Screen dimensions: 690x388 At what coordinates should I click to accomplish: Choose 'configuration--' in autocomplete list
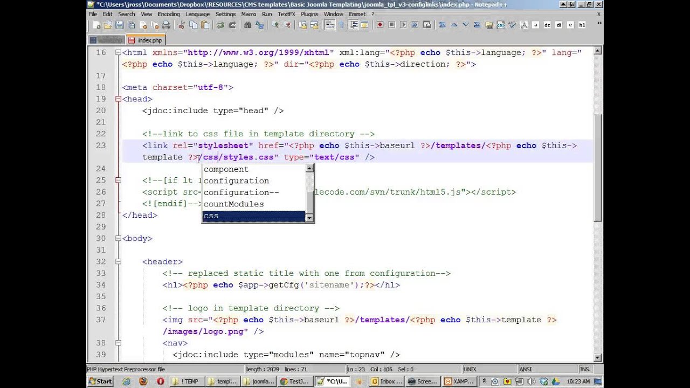253,192
